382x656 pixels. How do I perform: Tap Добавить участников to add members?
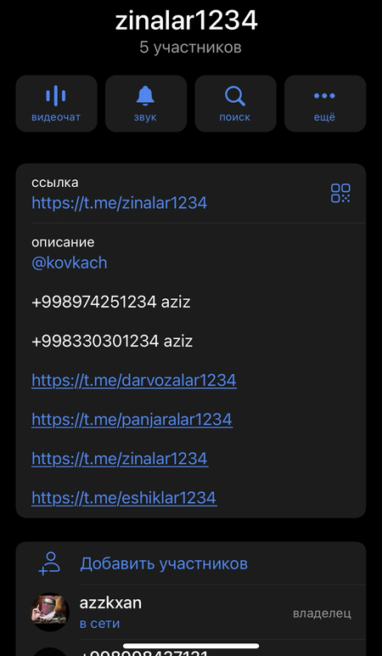click(x=164, y=563)
